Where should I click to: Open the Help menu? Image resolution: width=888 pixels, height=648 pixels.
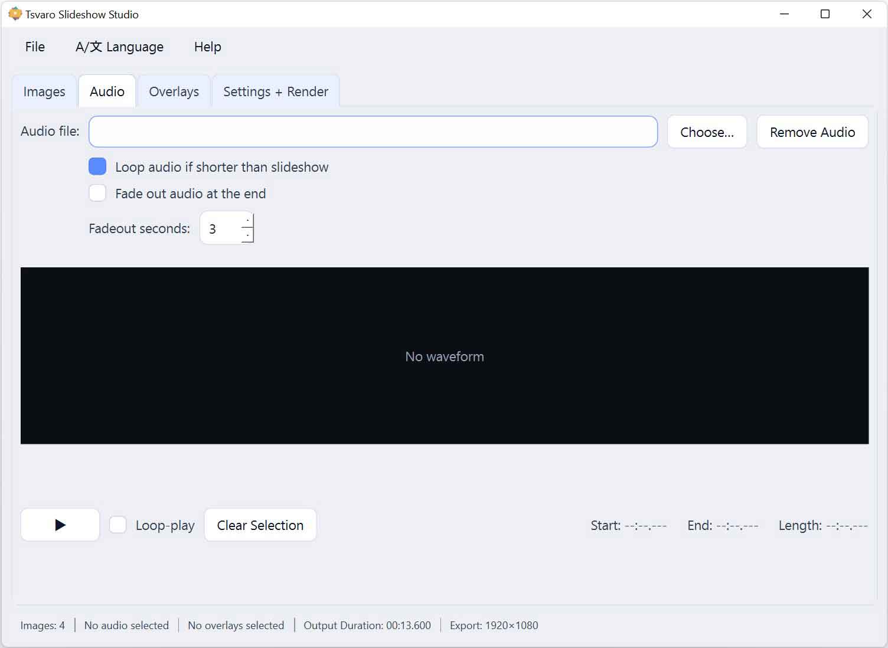click(x=207, y=47)
